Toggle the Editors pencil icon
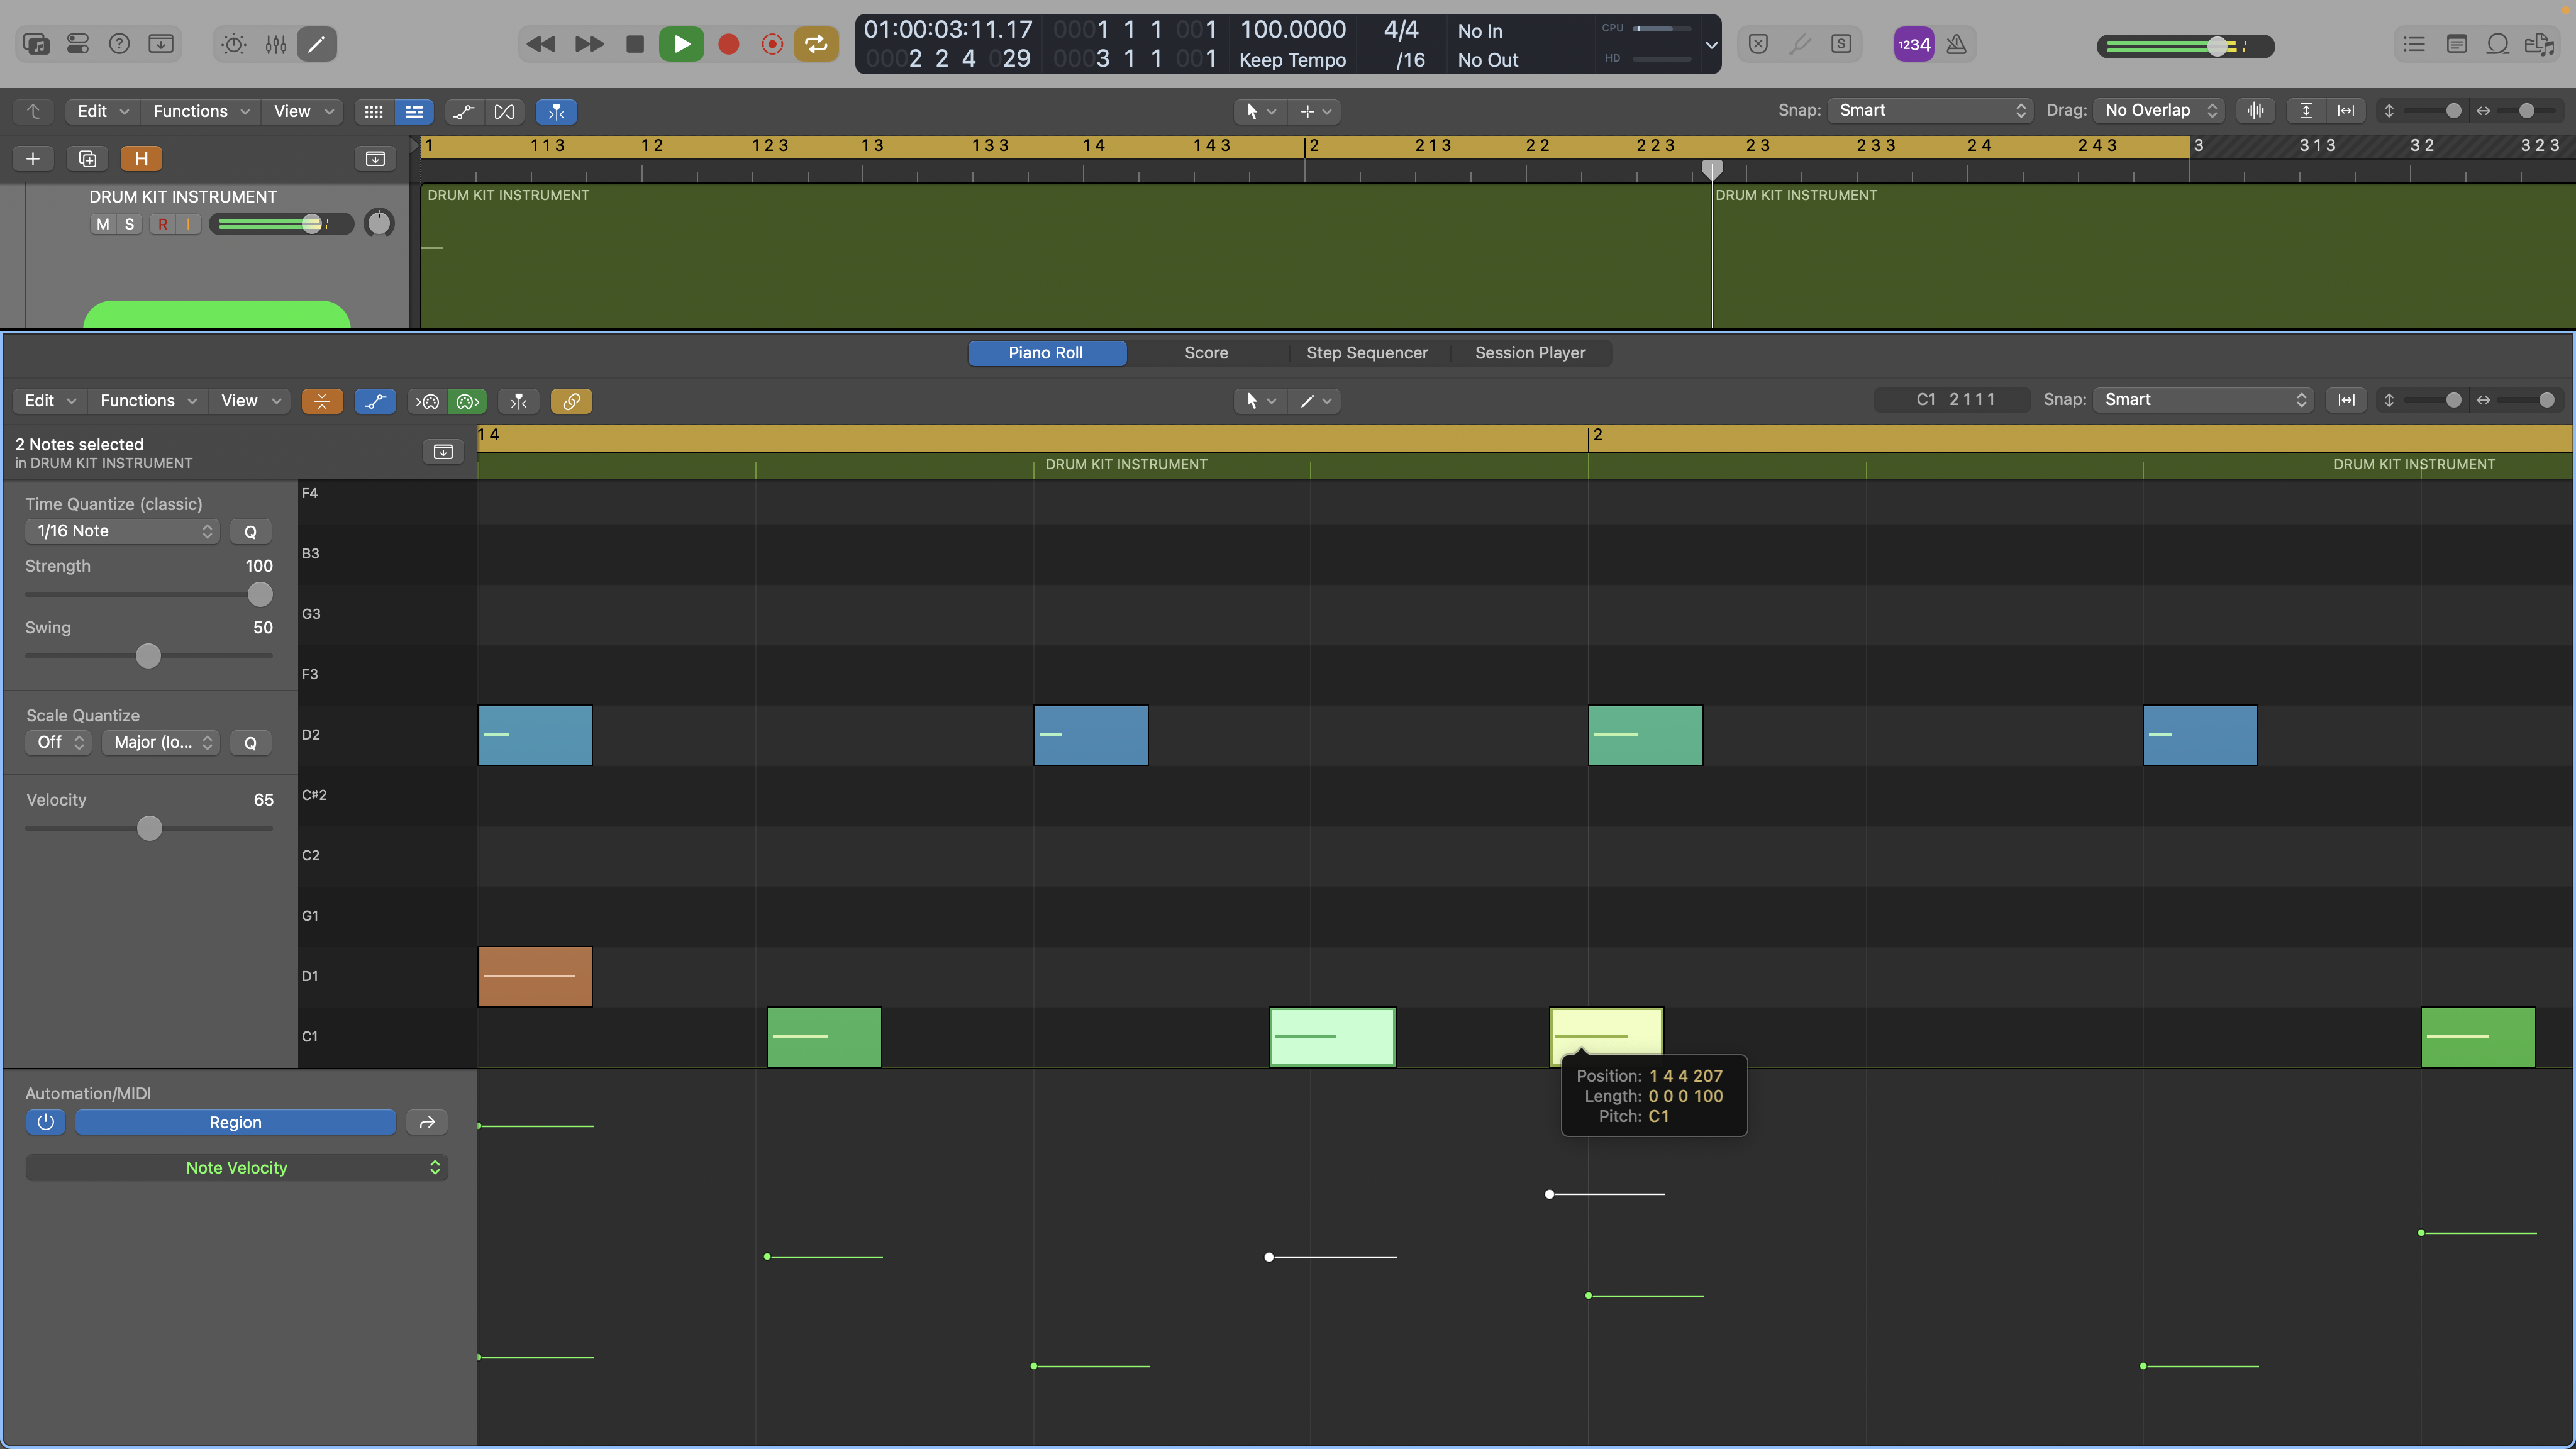Image resolution: width=2576 pixels, height=1449 pixels. pos(316,44)
